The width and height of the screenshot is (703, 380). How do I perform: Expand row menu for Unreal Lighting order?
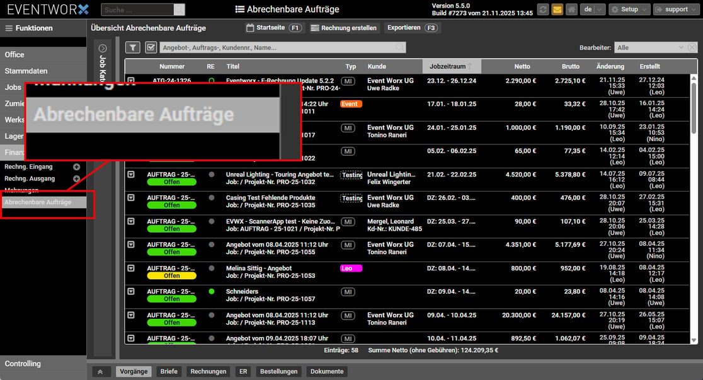pos(131,175)
